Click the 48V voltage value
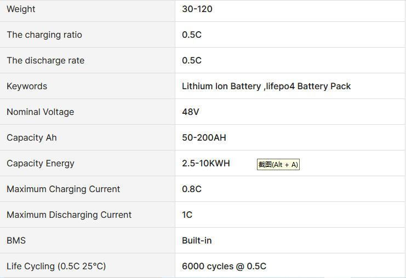406x278 pixels. coord(191,112)
